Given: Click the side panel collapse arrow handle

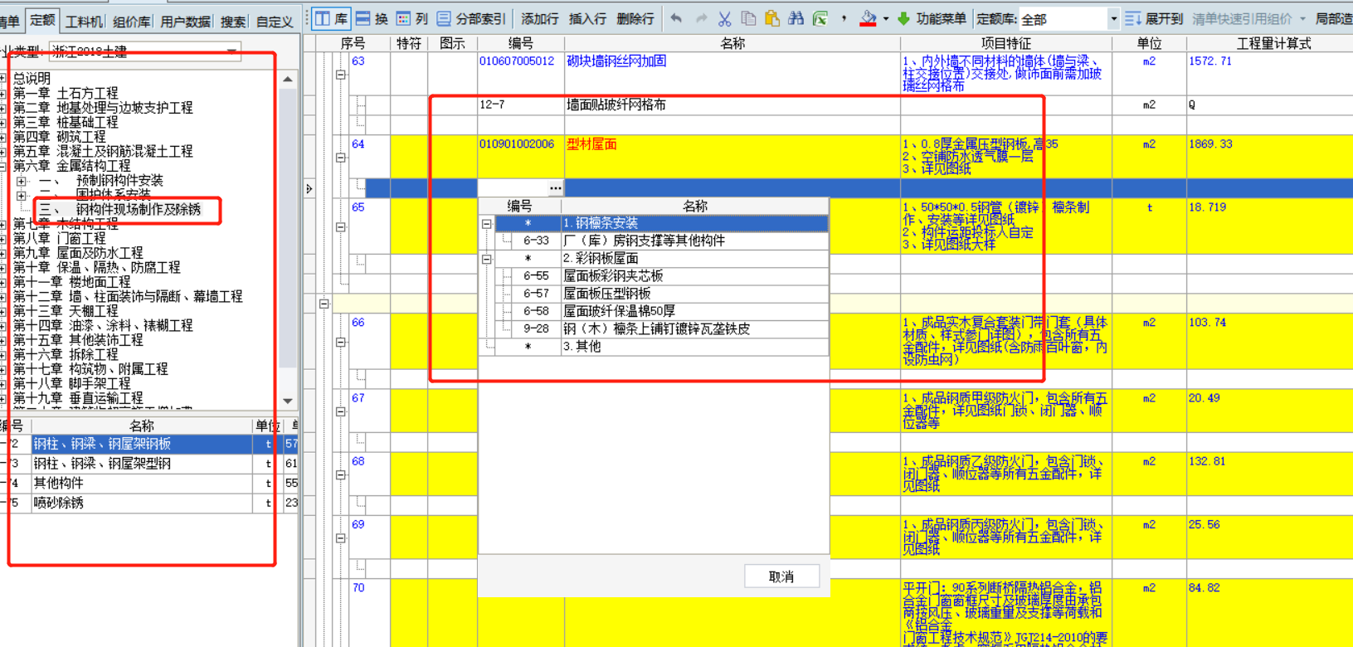Looking at the screenshot, I should (x=309, y=189).
